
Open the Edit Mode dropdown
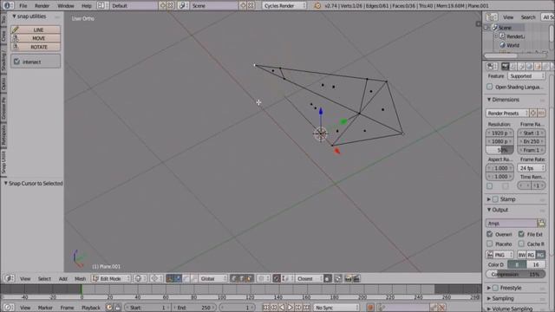[111, 279]
